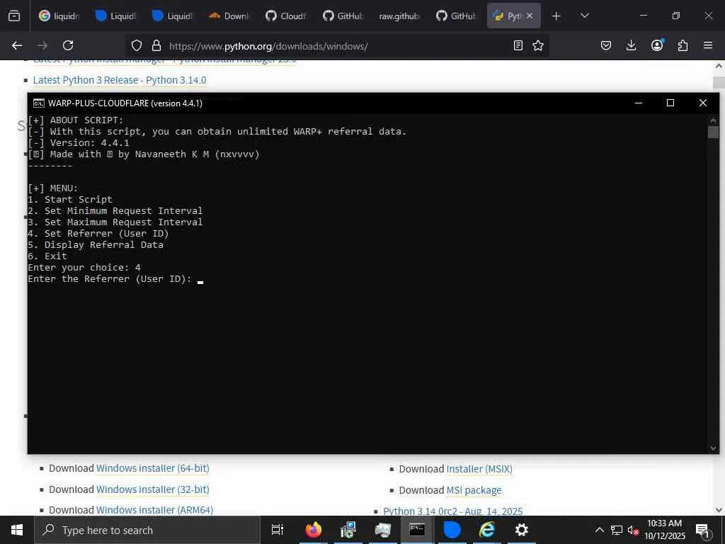Open the network status tray icon
725x544 pixels.
tap(617, 530)
